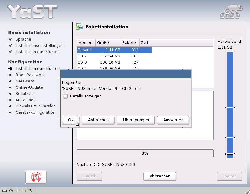Select Aufräumen step in the sidebar

point(26,100)
